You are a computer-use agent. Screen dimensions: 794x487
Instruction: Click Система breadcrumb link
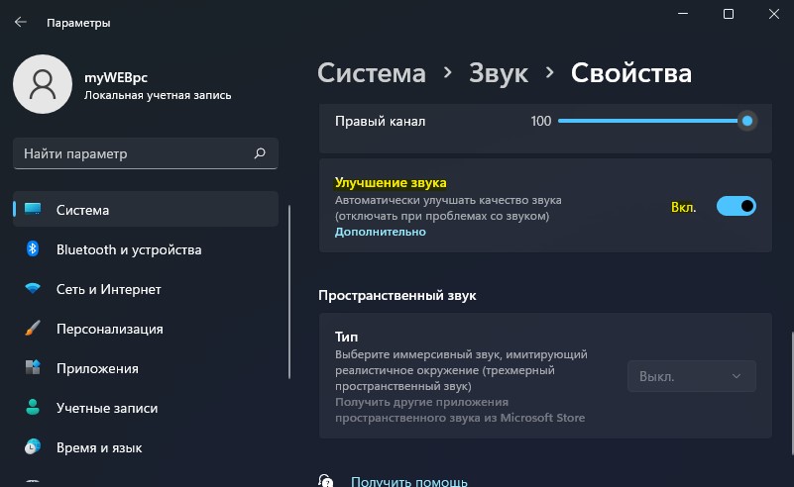[372, 73]
